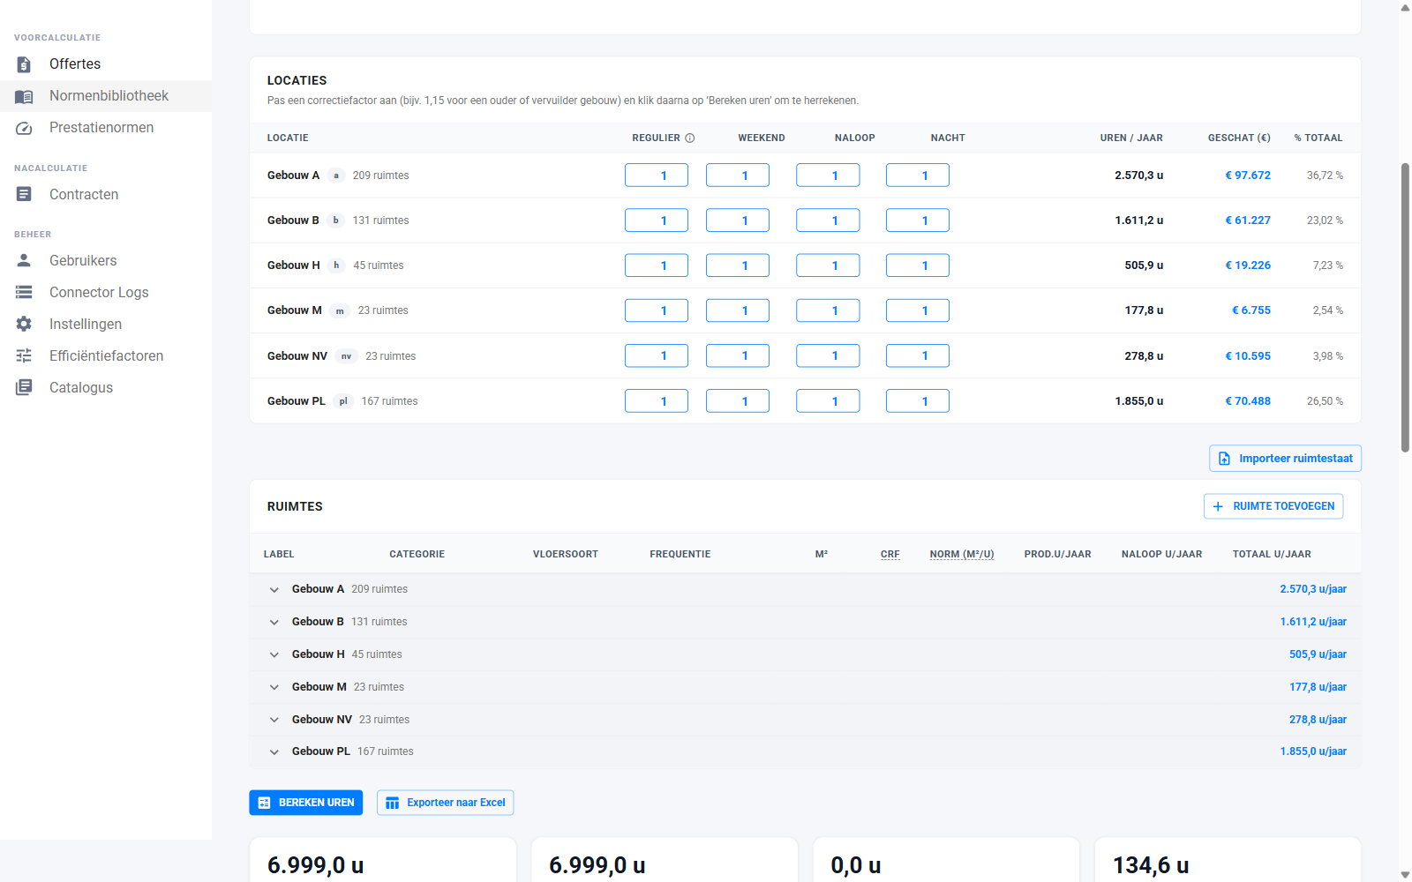The height and width of the screenshot is (882, 1412).
Task: Click Gebouw A Regulier factor field
Action: (657, 176)
